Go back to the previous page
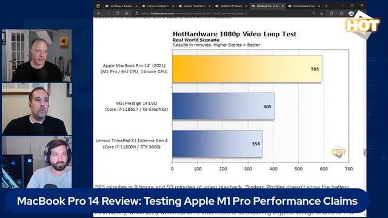 click(x=99, y=13)
